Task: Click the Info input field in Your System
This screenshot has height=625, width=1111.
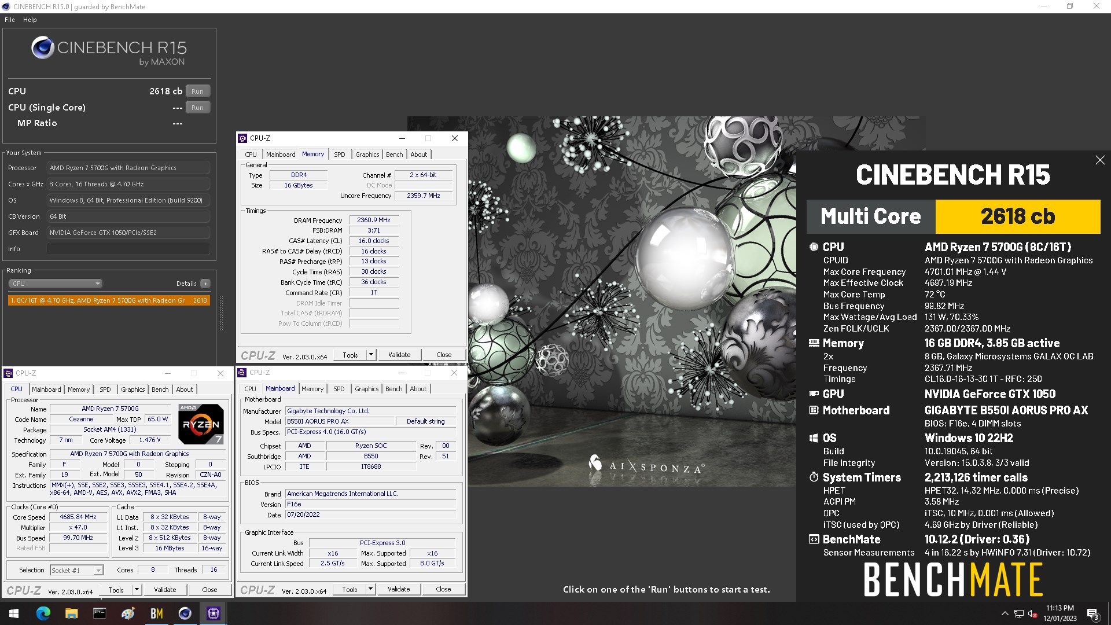Action: [x=128, y=249]
